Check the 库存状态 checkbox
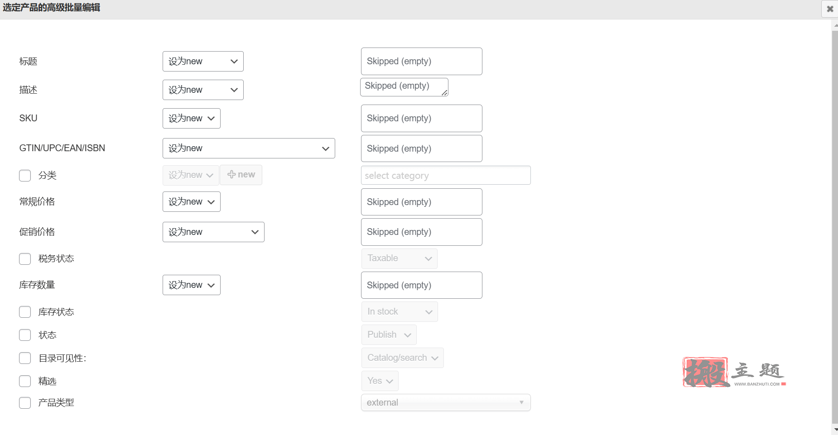838x435 pixels. tap(25, 312)
